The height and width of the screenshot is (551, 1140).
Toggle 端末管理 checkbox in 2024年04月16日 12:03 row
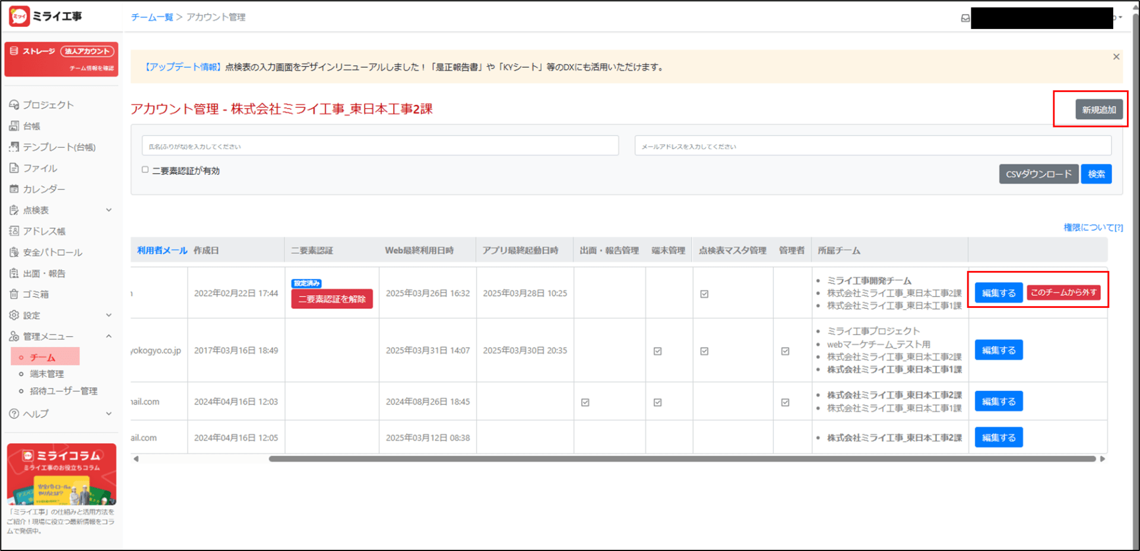pos(657,402)
